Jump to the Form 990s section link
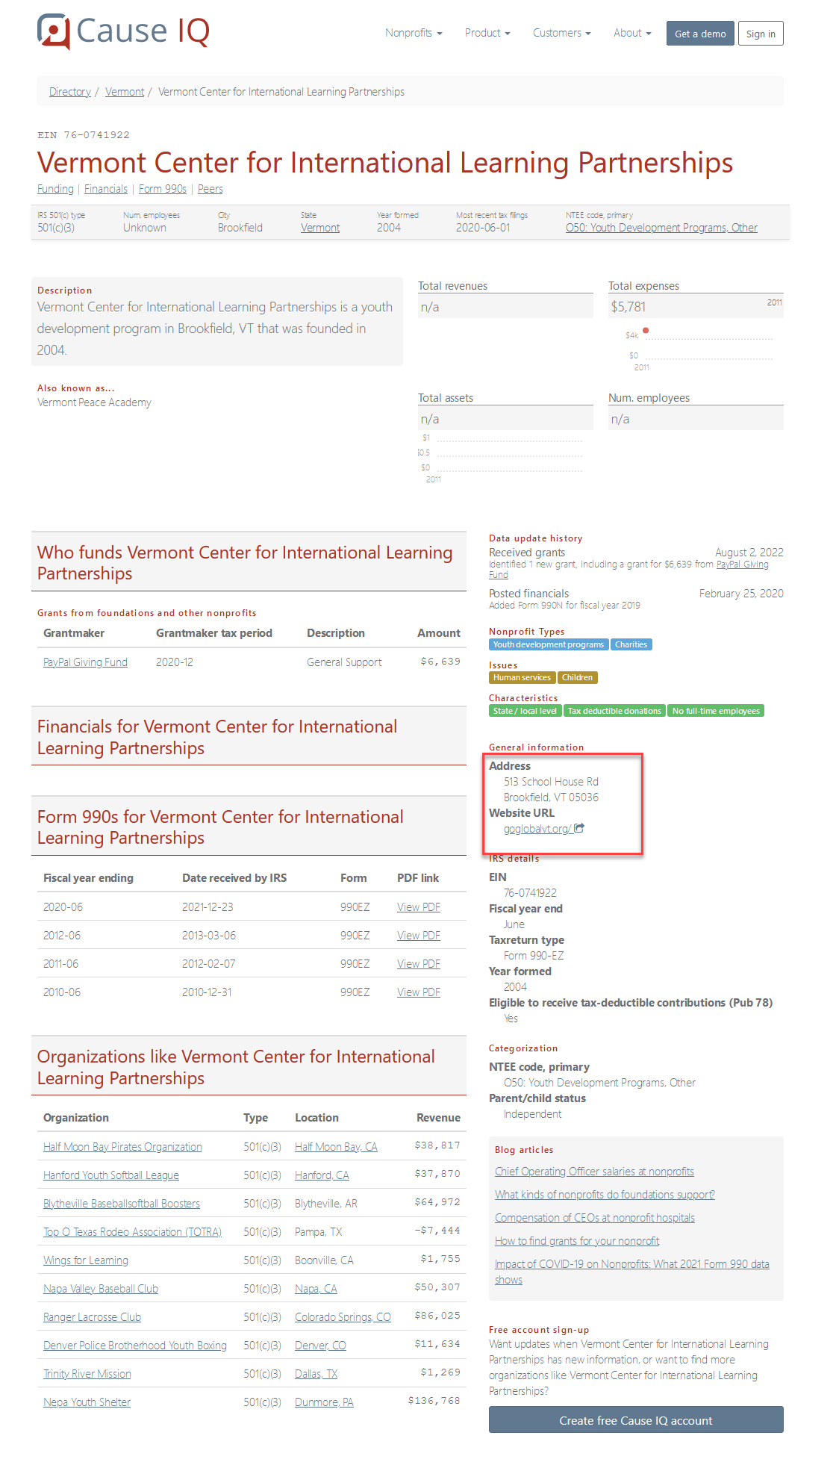Screen dimensions: 836x1471 163,189
